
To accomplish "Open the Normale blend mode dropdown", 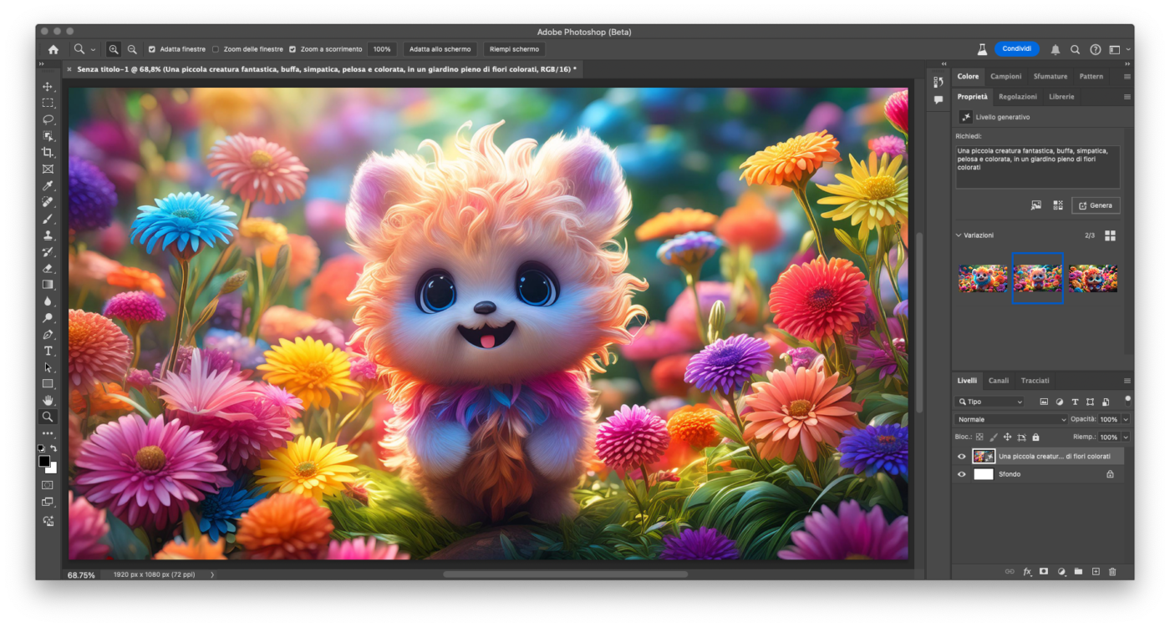I will (1011, 419).
